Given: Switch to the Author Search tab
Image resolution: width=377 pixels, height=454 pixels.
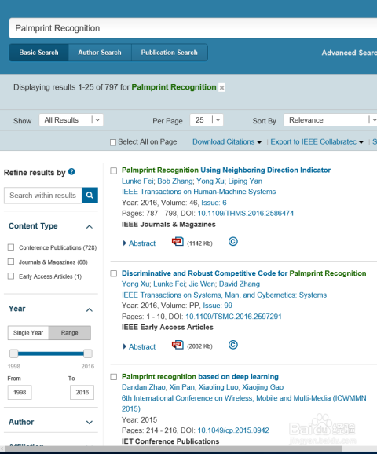Looking at the screenshot, I should [x=100, y=53].
